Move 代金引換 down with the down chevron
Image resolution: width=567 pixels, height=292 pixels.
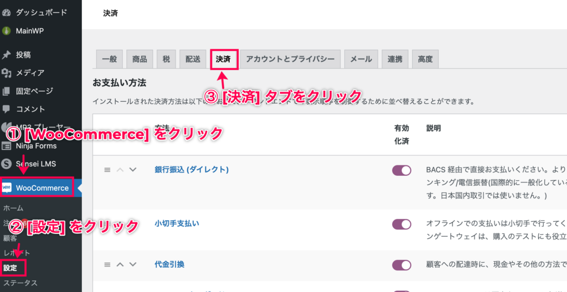pos(133,264)
